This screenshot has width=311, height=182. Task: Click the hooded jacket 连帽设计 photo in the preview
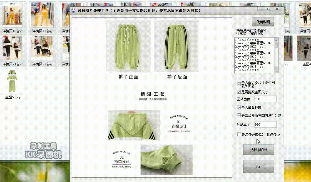(134, 125)
